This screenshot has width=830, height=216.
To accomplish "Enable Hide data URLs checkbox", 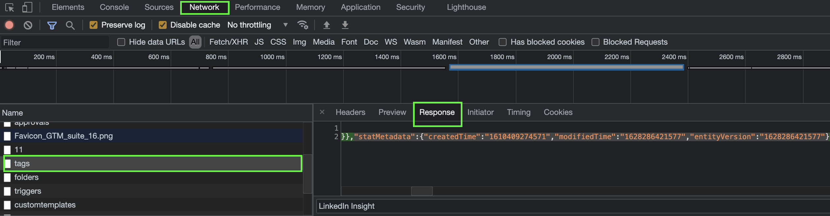I will (x=121, y=42).
